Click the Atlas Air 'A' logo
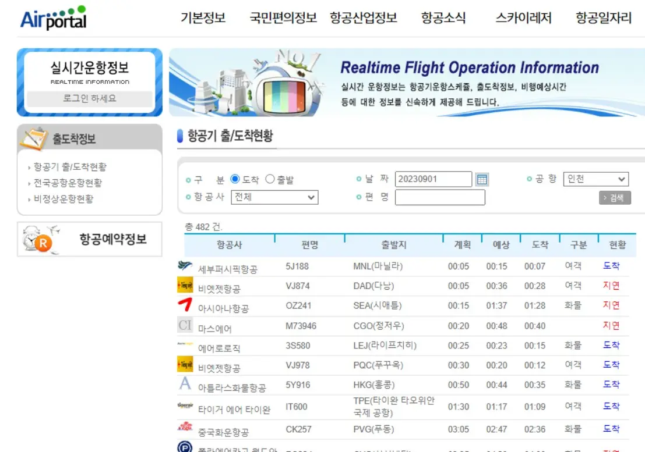 tap(185, 383)
